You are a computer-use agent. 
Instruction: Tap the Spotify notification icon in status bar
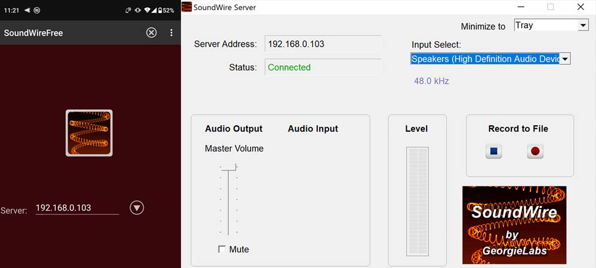coord(37,10)
